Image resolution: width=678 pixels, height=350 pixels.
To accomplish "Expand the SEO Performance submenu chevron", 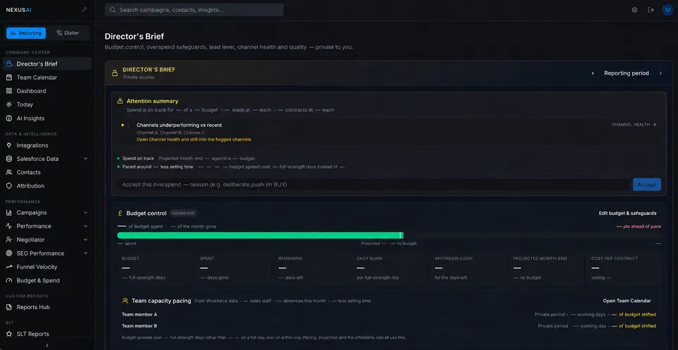I will pyautogui.click(x=85, y=253).
